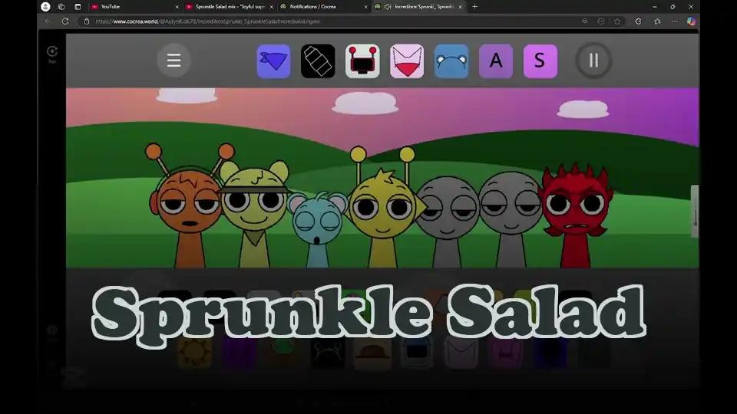Close the Notifications / Cocrea tab
Screen dimensions: 737x414
[x=365, y=7]
